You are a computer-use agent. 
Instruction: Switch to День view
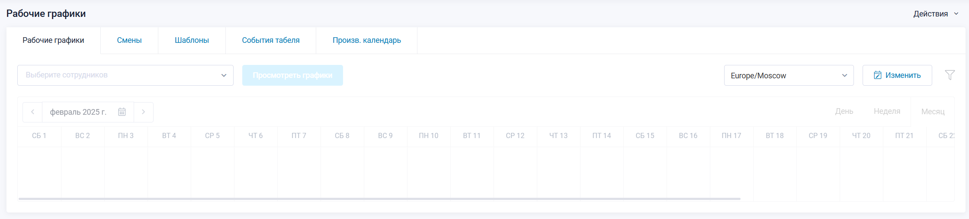pyautogui.click(x=844, y=111)
